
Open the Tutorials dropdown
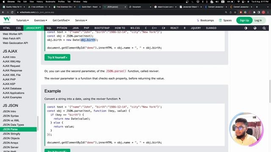pyautogui.click(x=22, y=20)
